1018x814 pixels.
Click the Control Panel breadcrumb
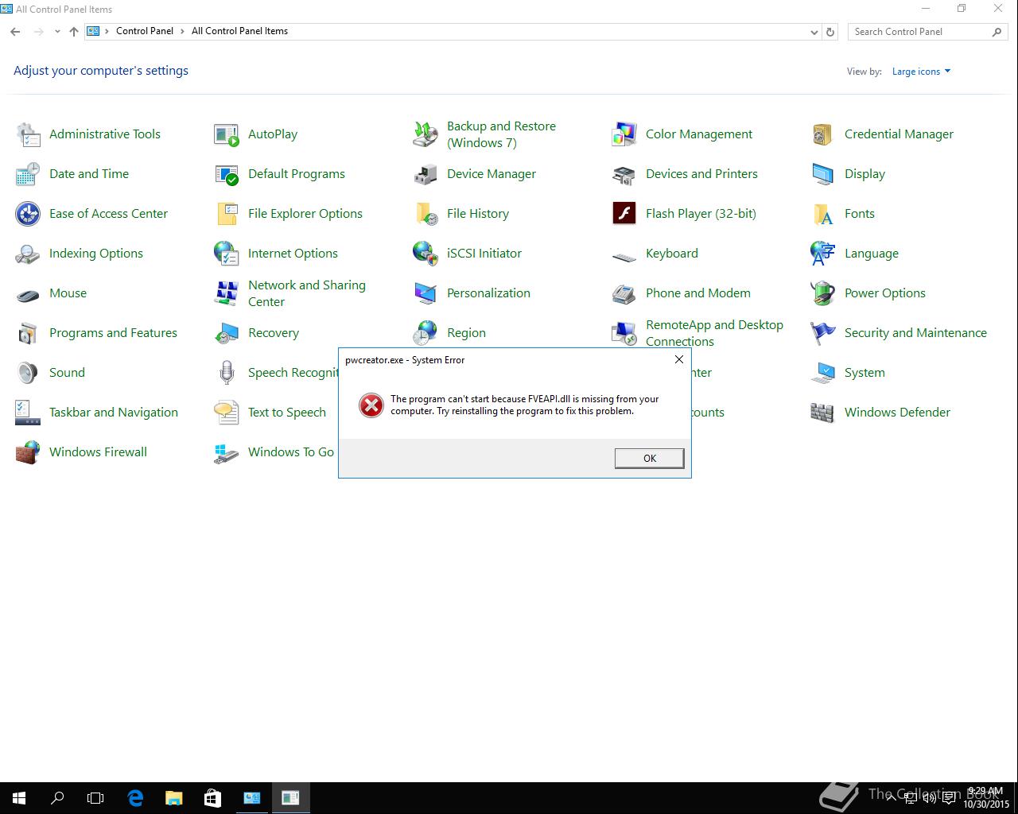point(145,31)
